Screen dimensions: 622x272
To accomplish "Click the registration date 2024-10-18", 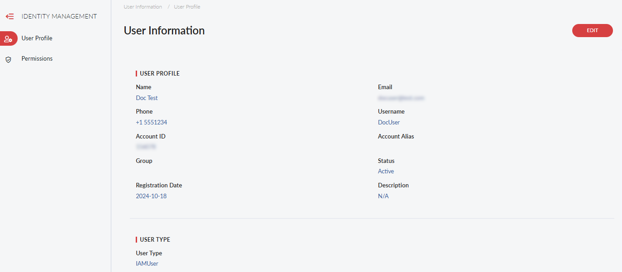I will [x=151, y=196].
